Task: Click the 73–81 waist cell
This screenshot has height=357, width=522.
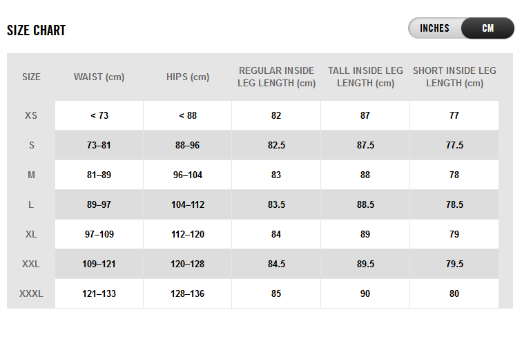Action: [99, 146]
